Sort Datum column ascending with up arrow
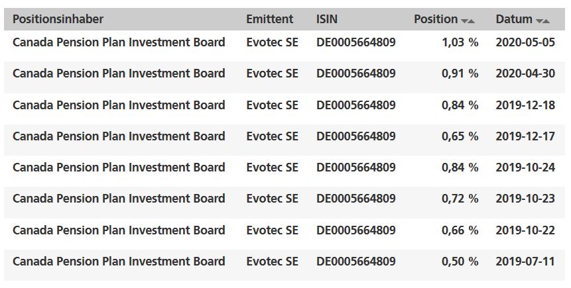Screen dimensions: 571x288 click(546, 21)
